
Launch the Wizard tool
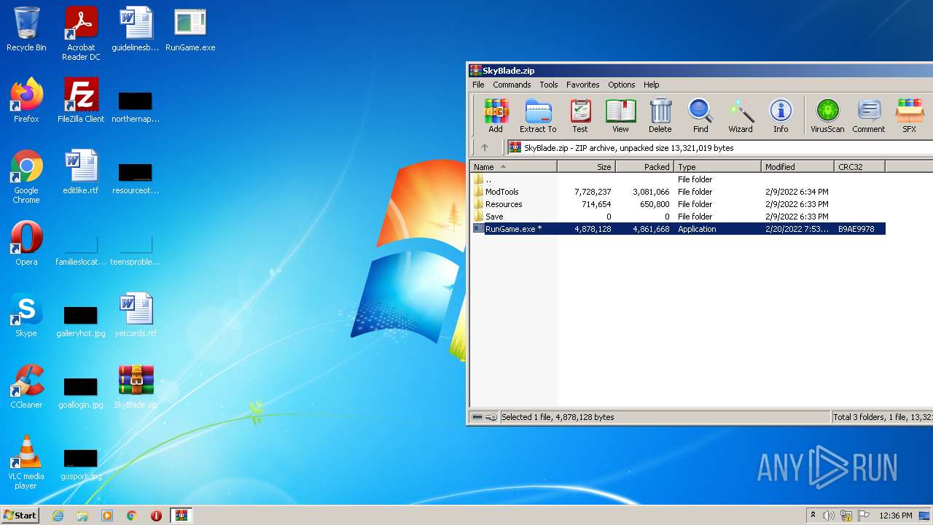click(741, 115)
